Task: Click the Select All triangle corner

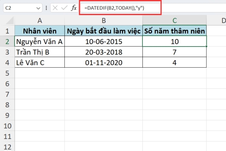Action: point(10,21)
